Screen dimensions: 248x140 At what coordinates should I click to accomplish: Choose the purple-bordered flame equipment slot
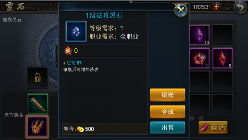(37, 127)
